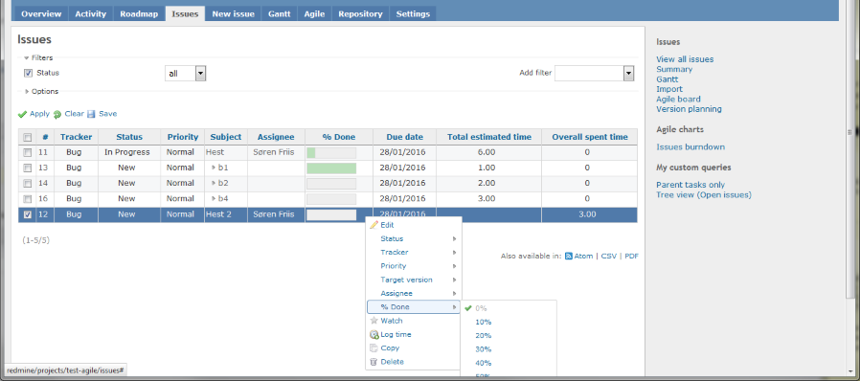Image resolution: width=860 pixels, height=381 pixels.
Task: Open the Assignee submenu in the context menu
Action: (414, 293)
